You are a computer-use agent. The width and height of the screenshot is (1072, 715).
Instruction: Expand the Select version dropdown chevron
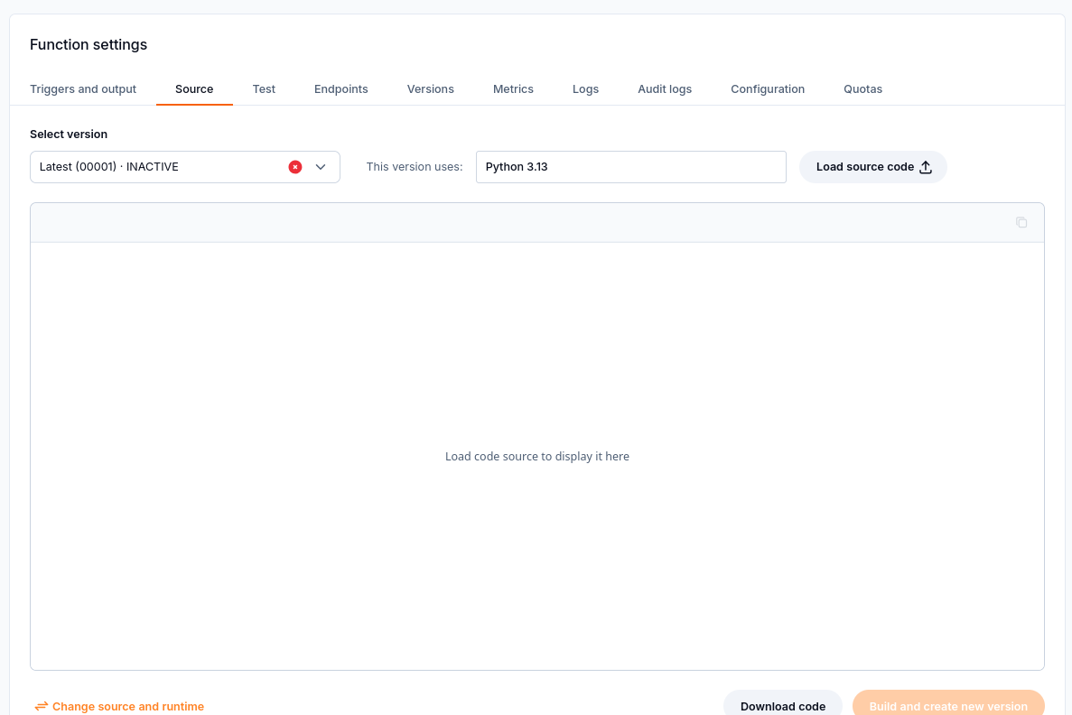(x=321, y=167)
